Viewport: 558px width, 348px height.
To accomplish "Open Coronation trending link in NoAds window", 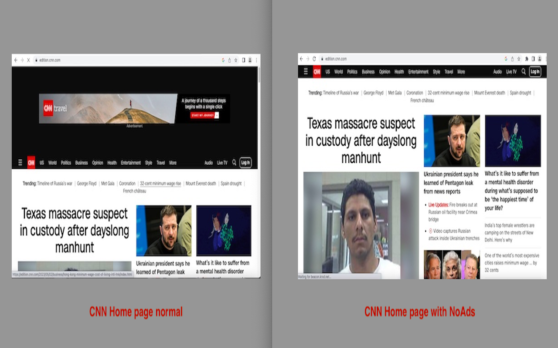I will click(x=415, y=93).
